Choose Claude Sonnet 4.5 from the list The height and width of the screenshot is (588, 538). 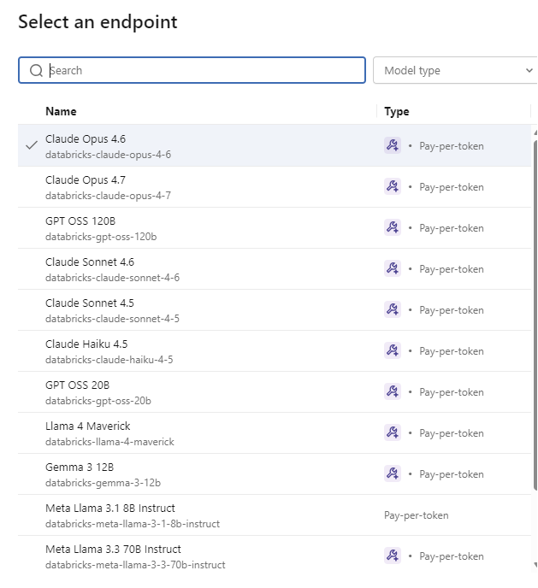pos(275,309)
